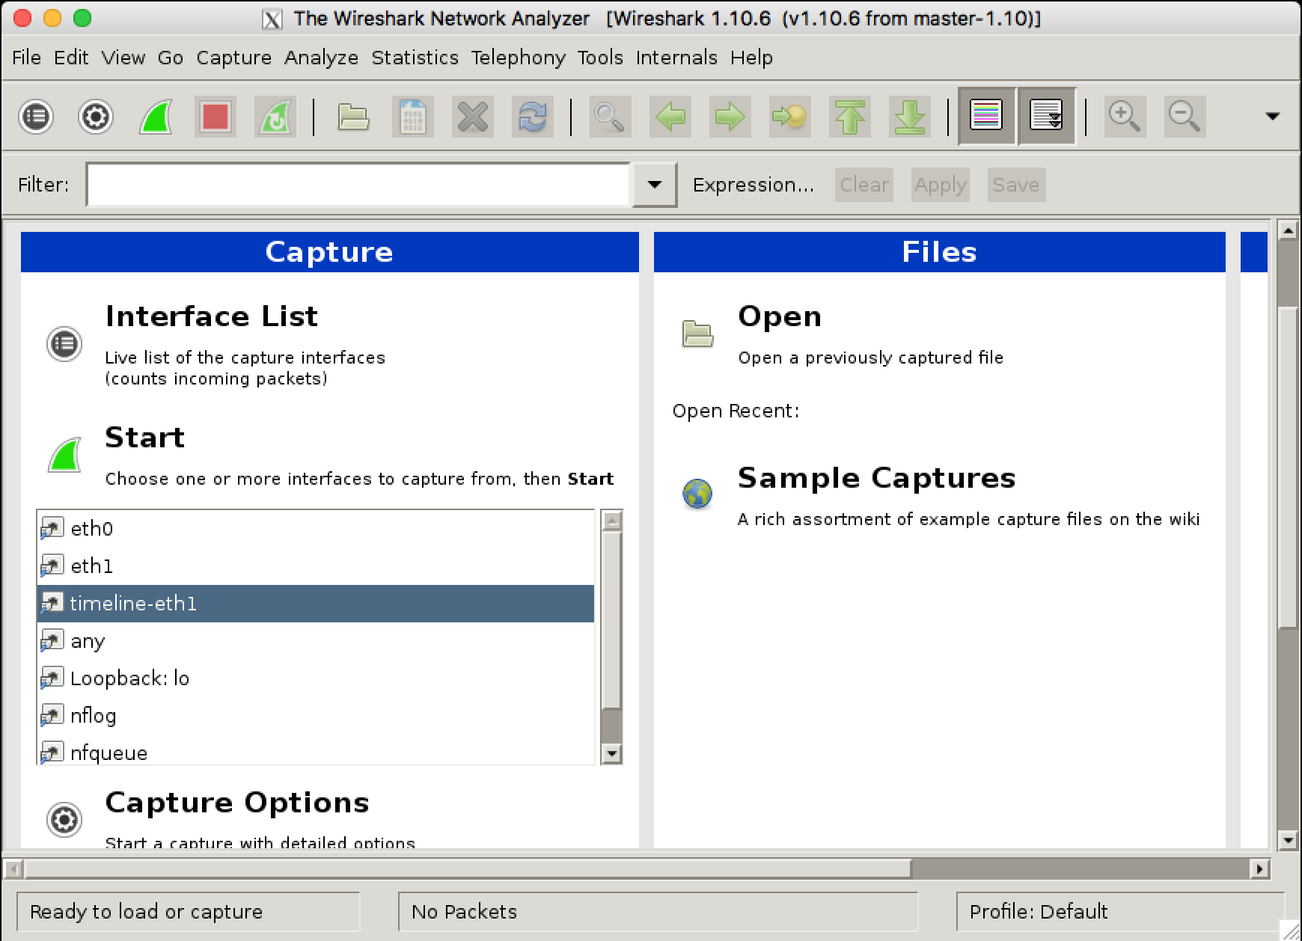Screen dimensions: 1302x941
Task: Focus the display Filter input field
Action: click(x=359, y=185)
